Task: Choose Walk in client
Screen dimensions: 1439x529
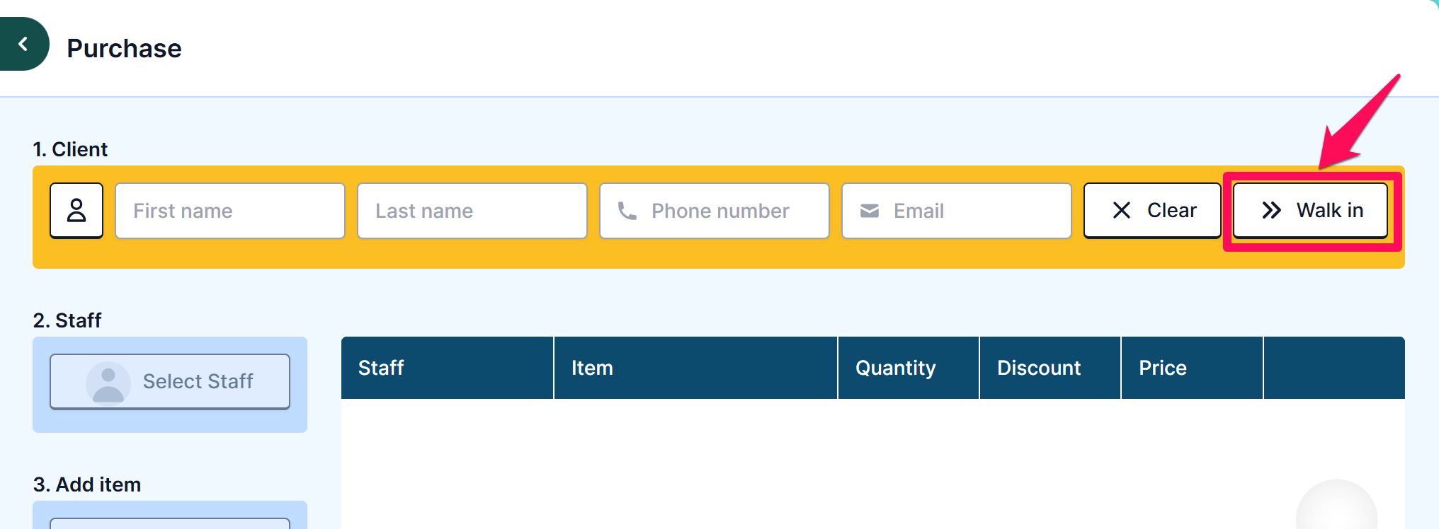Action: click(1310, 211)
